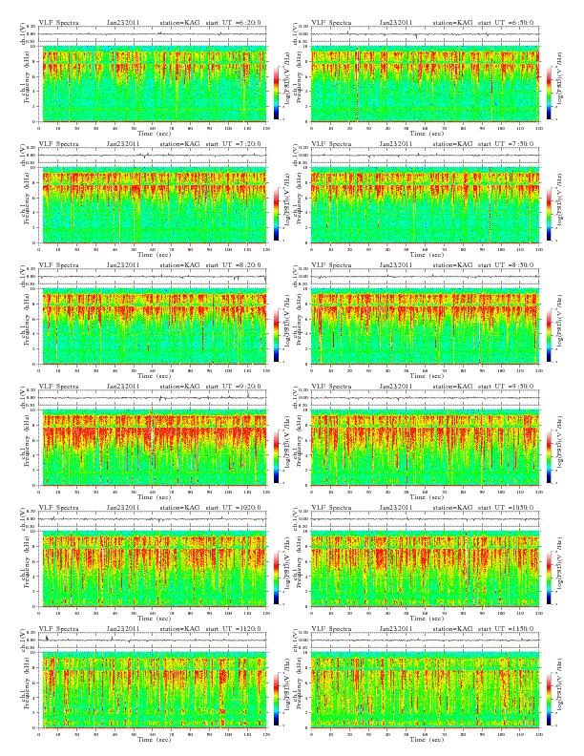Select the "start UT =9:50:0" title text
584x756 pixels.
(506, 387)
